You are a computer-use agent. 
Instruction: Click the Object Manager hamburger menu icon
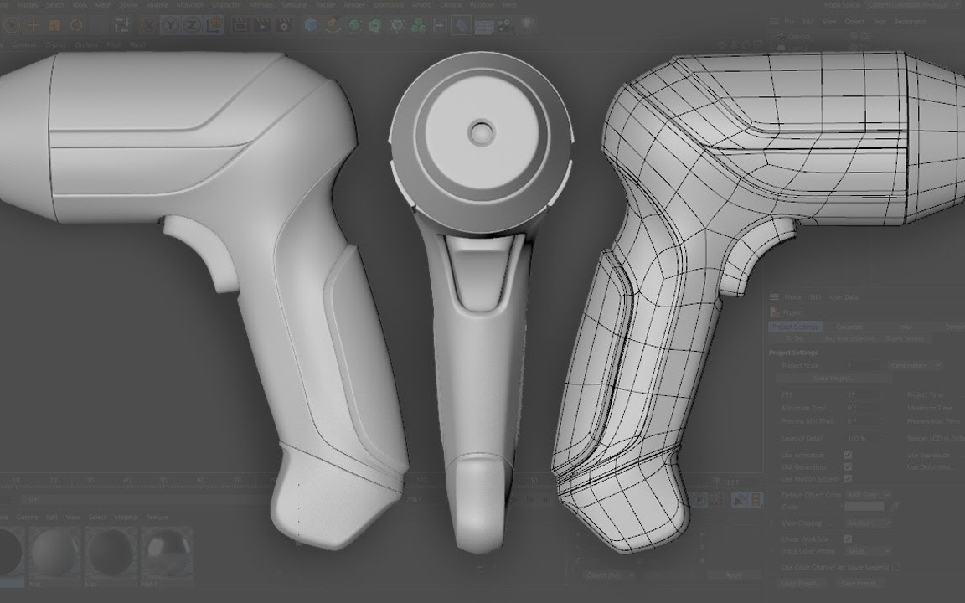[x=774, y=22]
